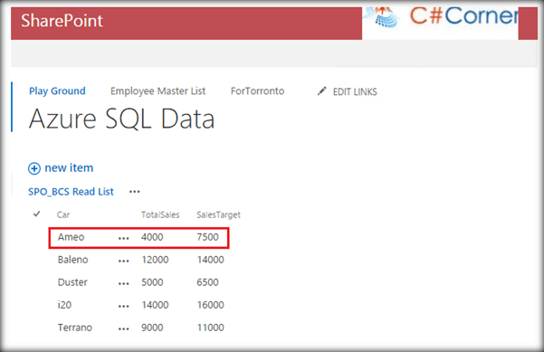Screen dimensions: 544x352
Task: Open the C#Corner site logo
Action: point(440,23)
